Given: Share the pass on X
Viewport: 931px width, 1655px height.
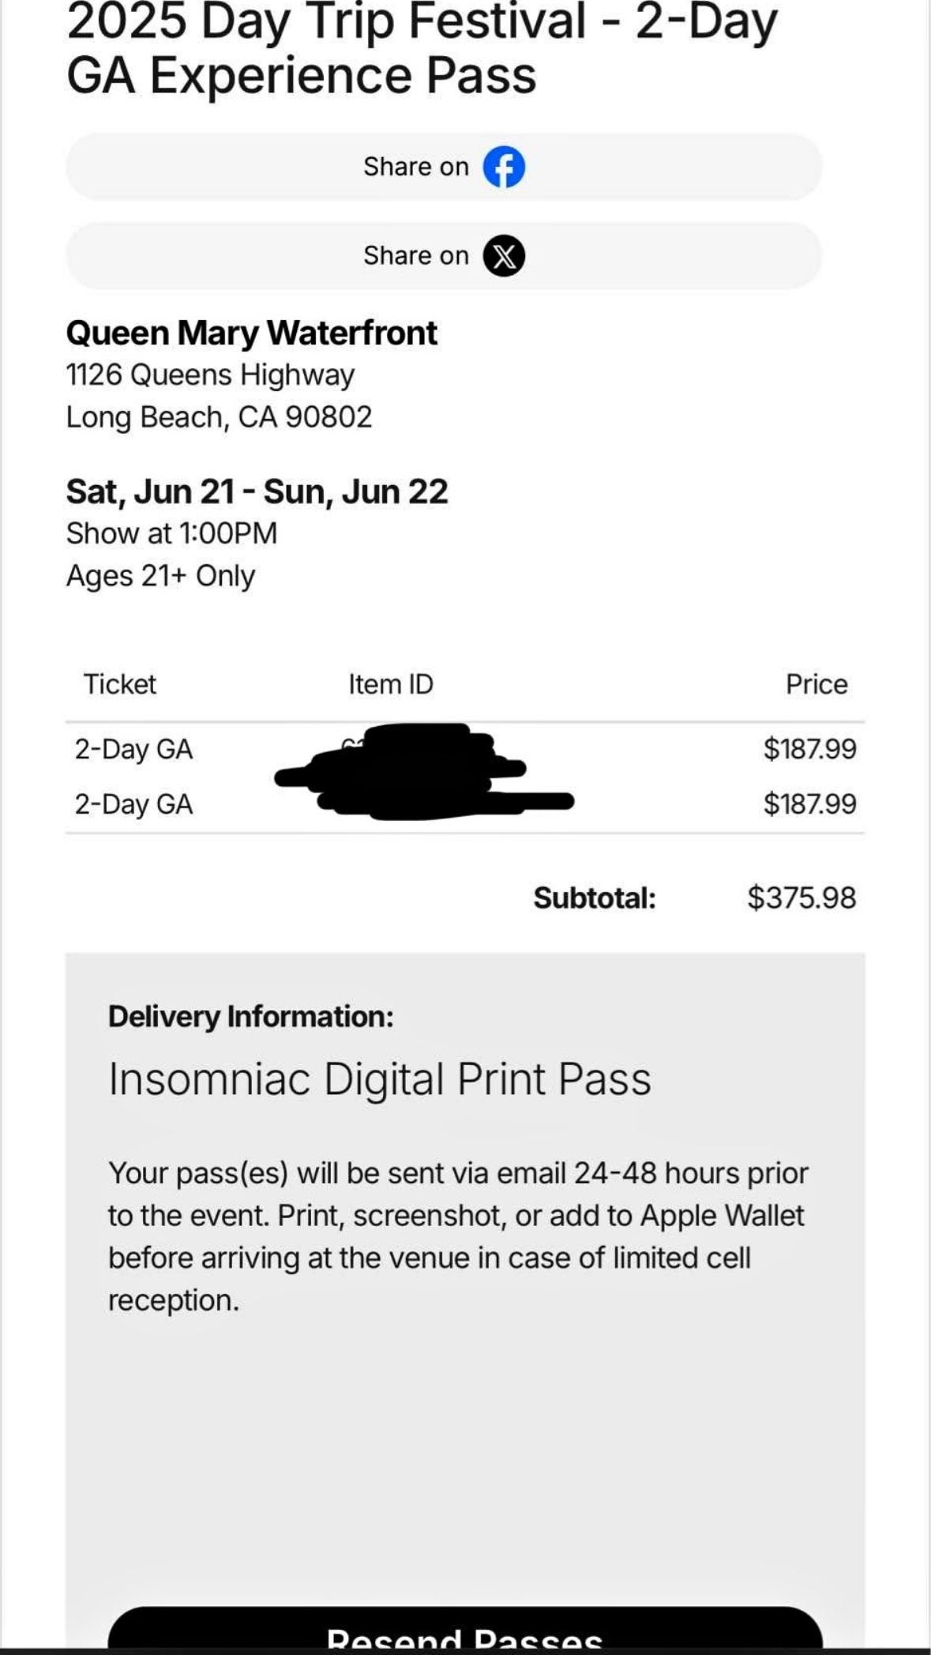Looking at the screenshot, I should click(444, 256).
